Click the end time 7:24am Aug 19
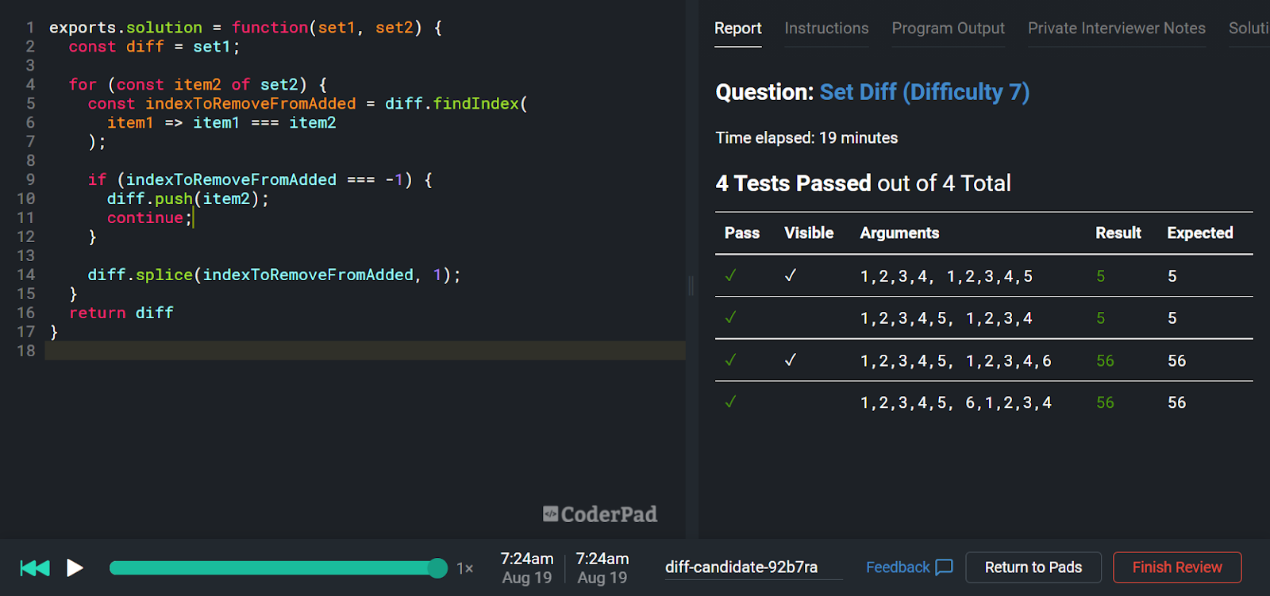Screen dimensions: 1270x596 tap(602, 568)
